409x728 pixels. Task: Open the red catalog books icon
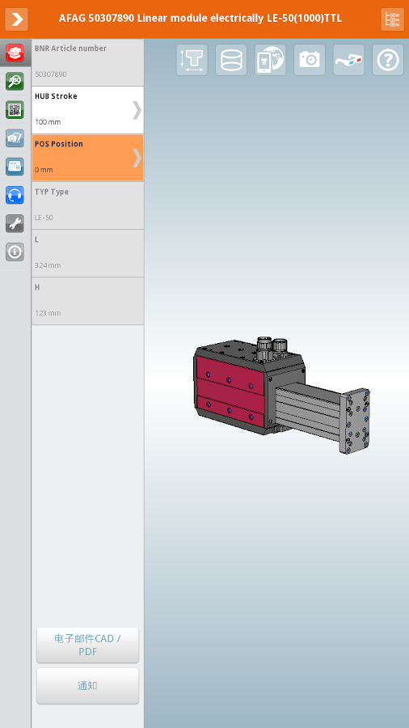(x=15, y=53)
